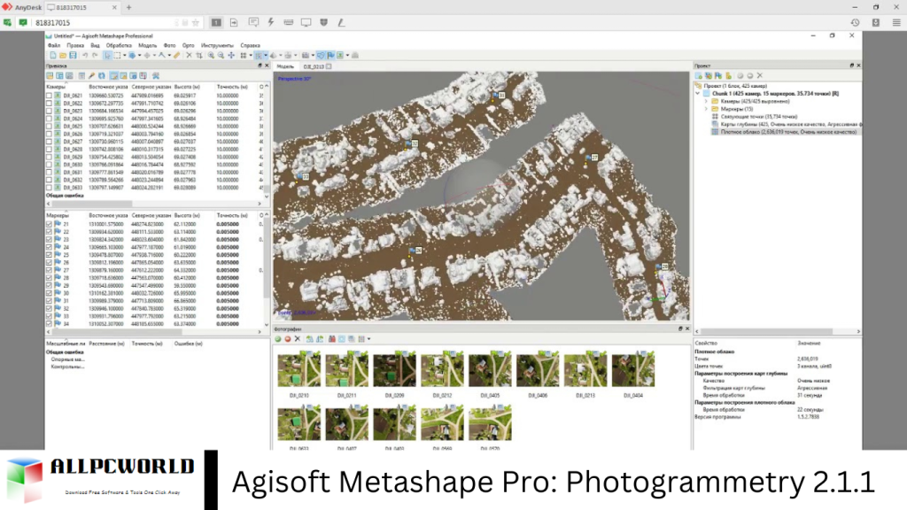Viewport: 907px width, 510px height.
Task: Click the Redo arrow in main toolbar
Action: (x=95, y=56)
